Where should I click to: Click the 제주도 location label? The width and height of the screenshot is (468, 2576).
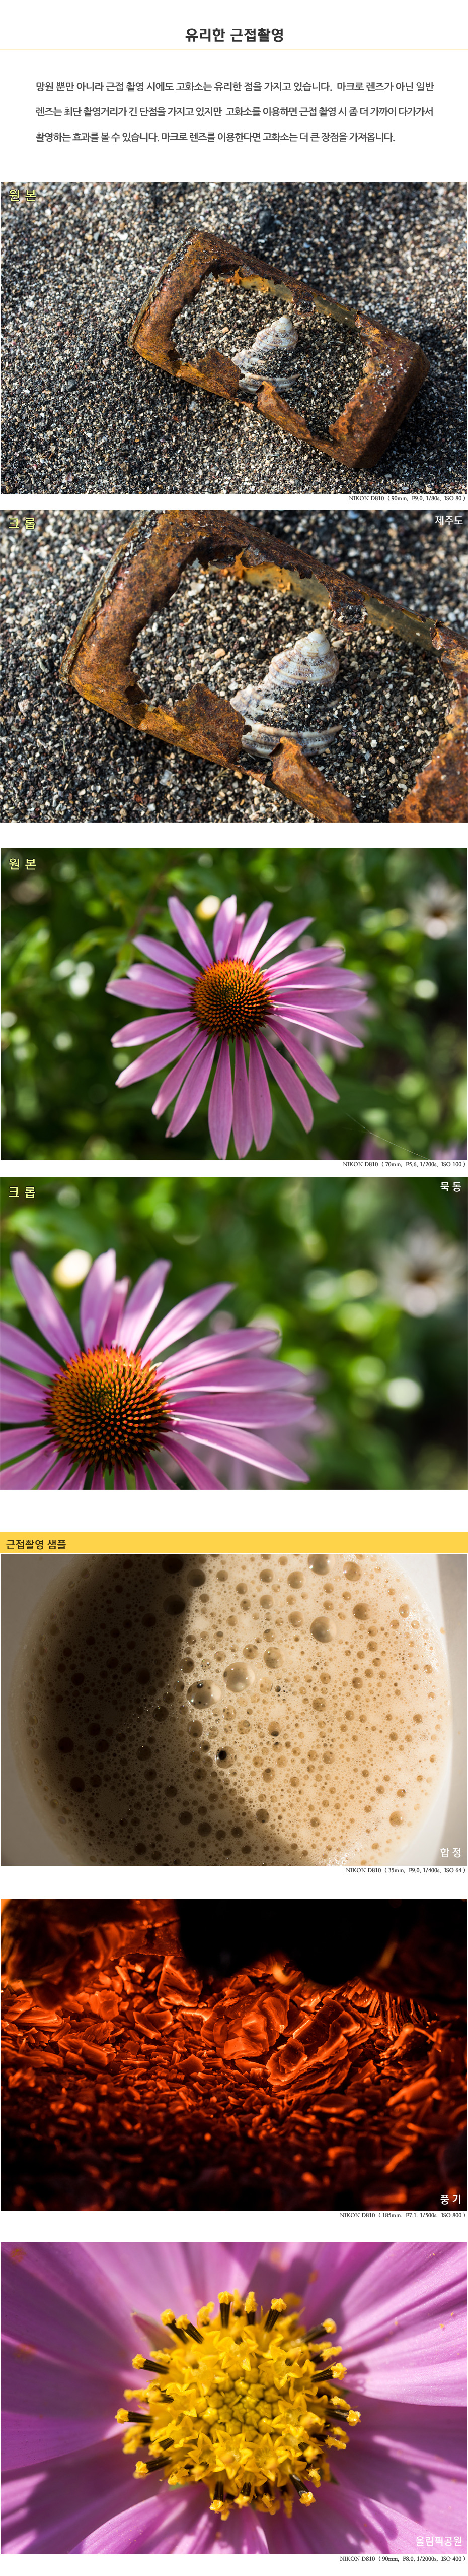click(448, 521)
